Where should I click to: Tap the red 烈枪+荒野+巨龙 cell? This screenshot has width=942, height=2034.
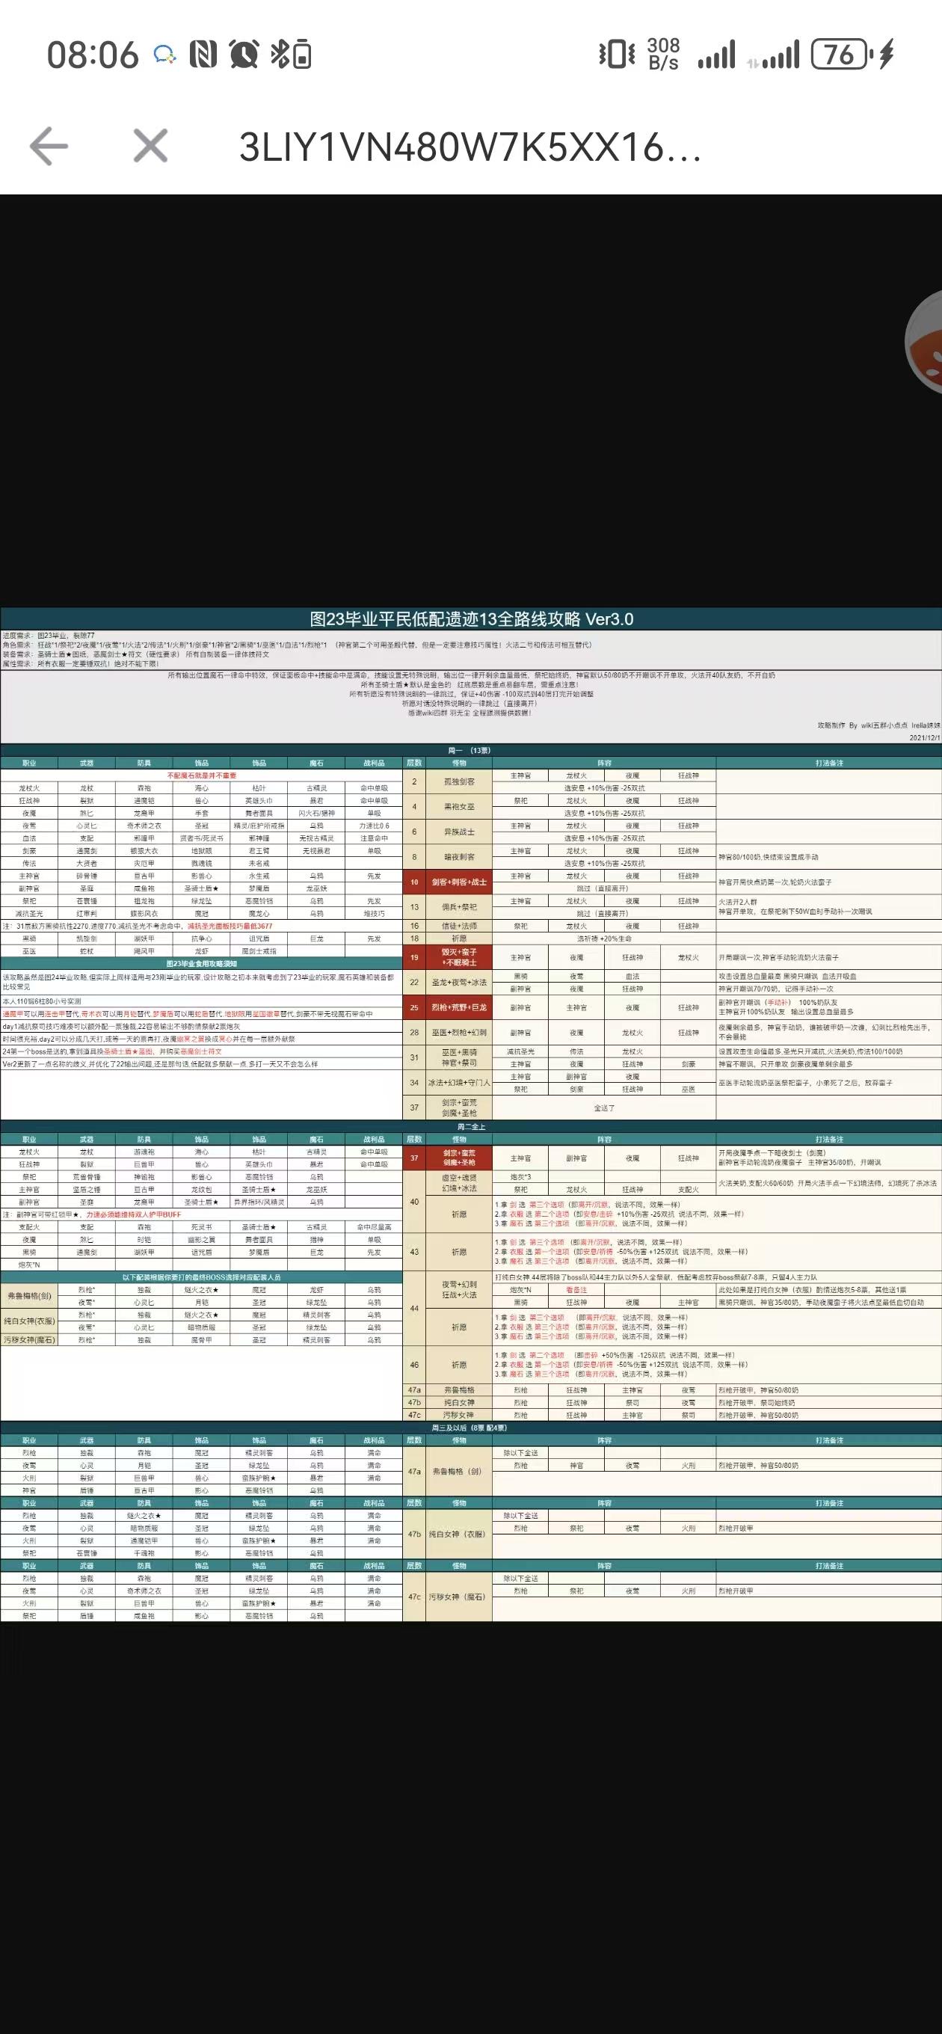pyautogui.click(x=459, y=1007)
